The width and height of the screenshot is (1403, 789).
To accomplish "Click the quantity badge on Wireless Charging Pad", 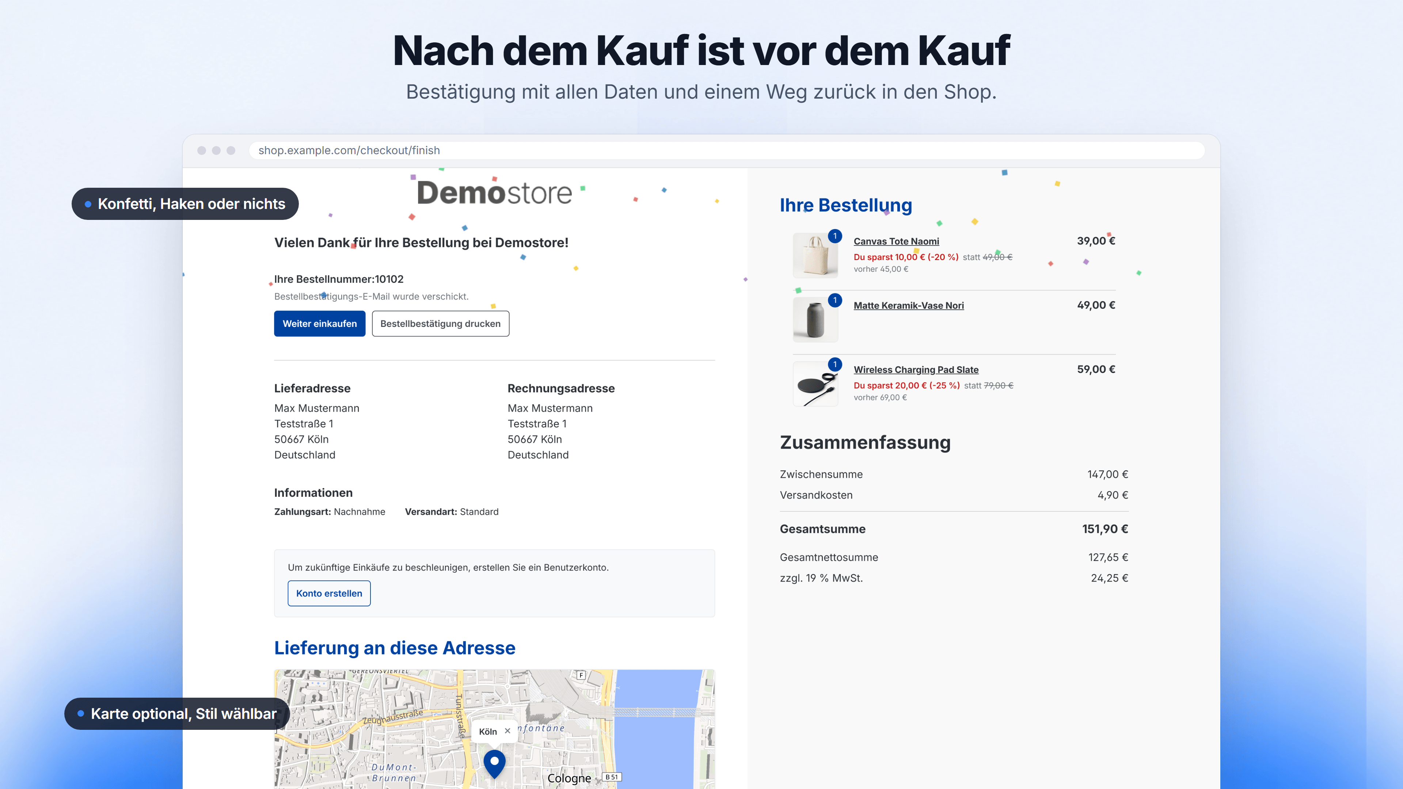I will point(835,364).
